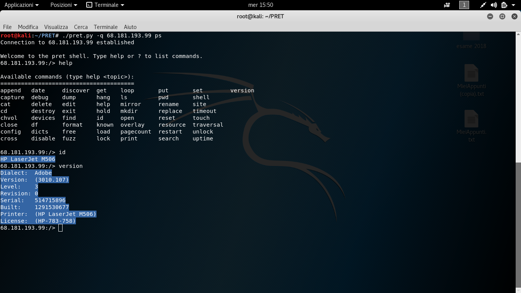Open the File menu
The width and height of the screenshot is (521, 293).
pyautogui.click(x=7, y=27)
